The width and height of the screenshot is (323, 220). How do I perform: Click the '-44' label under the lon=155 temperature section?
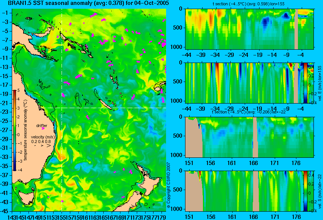pyautogui.click(x=187, y=55)
